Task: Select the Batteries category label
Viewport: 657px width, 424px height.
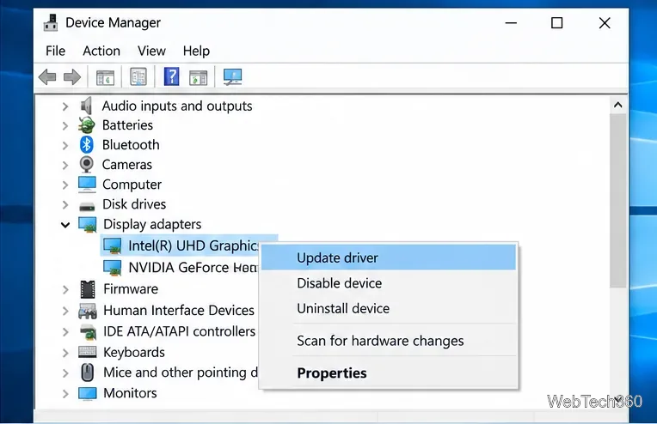Action: point(127,125)
